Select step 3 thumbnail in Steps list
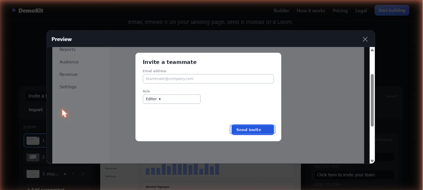 click(33, 174)
